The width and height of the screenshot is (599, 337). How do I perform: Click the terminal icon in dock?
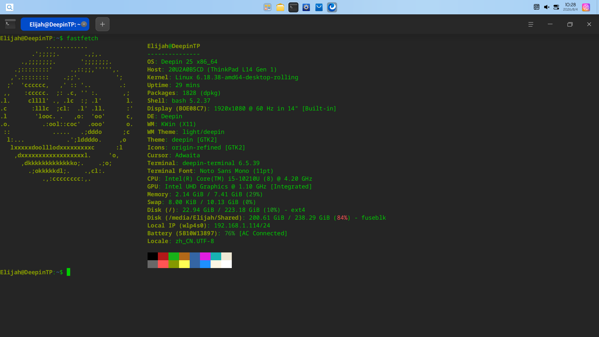(293, 7)
